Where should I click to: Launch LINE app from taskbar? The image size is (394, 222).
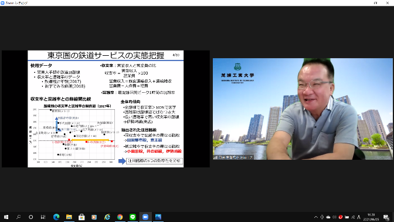[133, 217]
